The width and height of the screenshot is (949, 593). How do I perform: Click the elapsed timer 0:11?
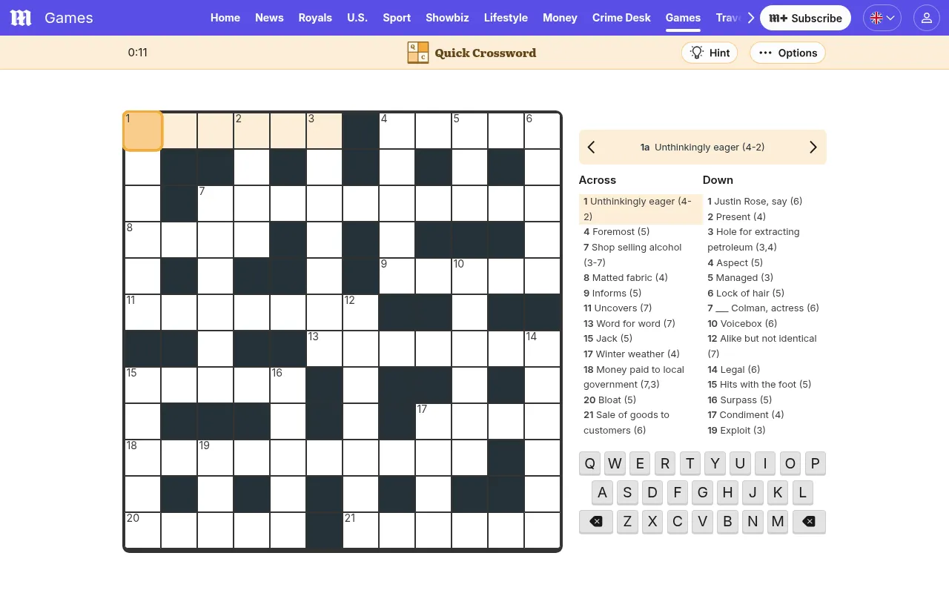[x=138, y=53]
